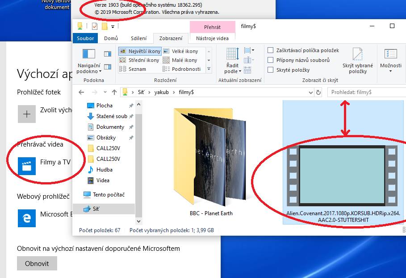Click the Properties icon in the quick access toolbar
Image resolution: width=406 pixels, height=278 pixels.
tap(95, 26)
